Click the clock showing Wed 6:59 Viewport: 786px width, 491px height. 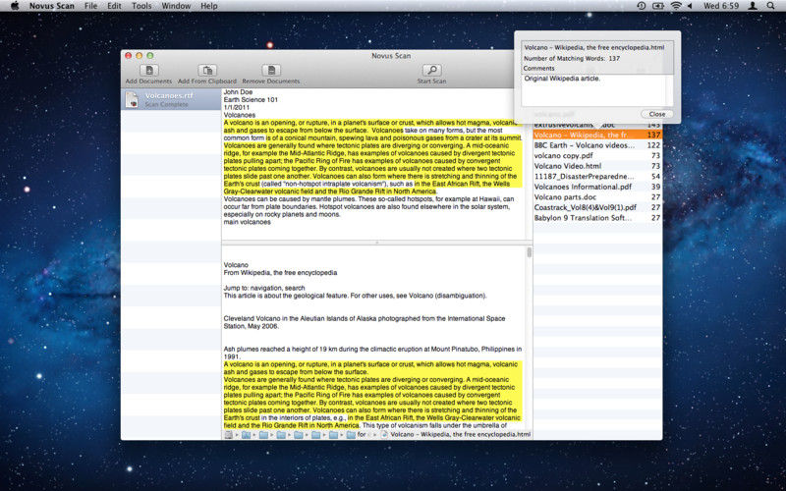pos(721,6)
